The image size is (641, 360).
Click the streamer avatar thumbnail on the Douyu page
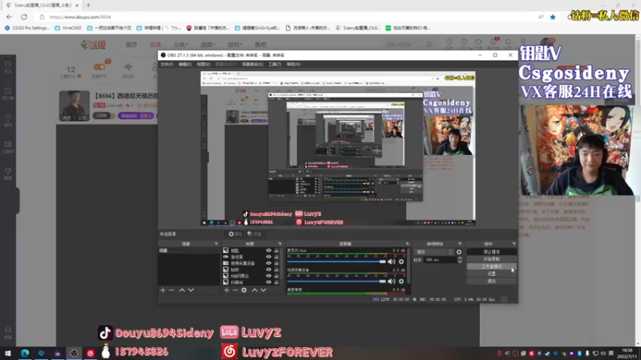click(x=74, y=106)
